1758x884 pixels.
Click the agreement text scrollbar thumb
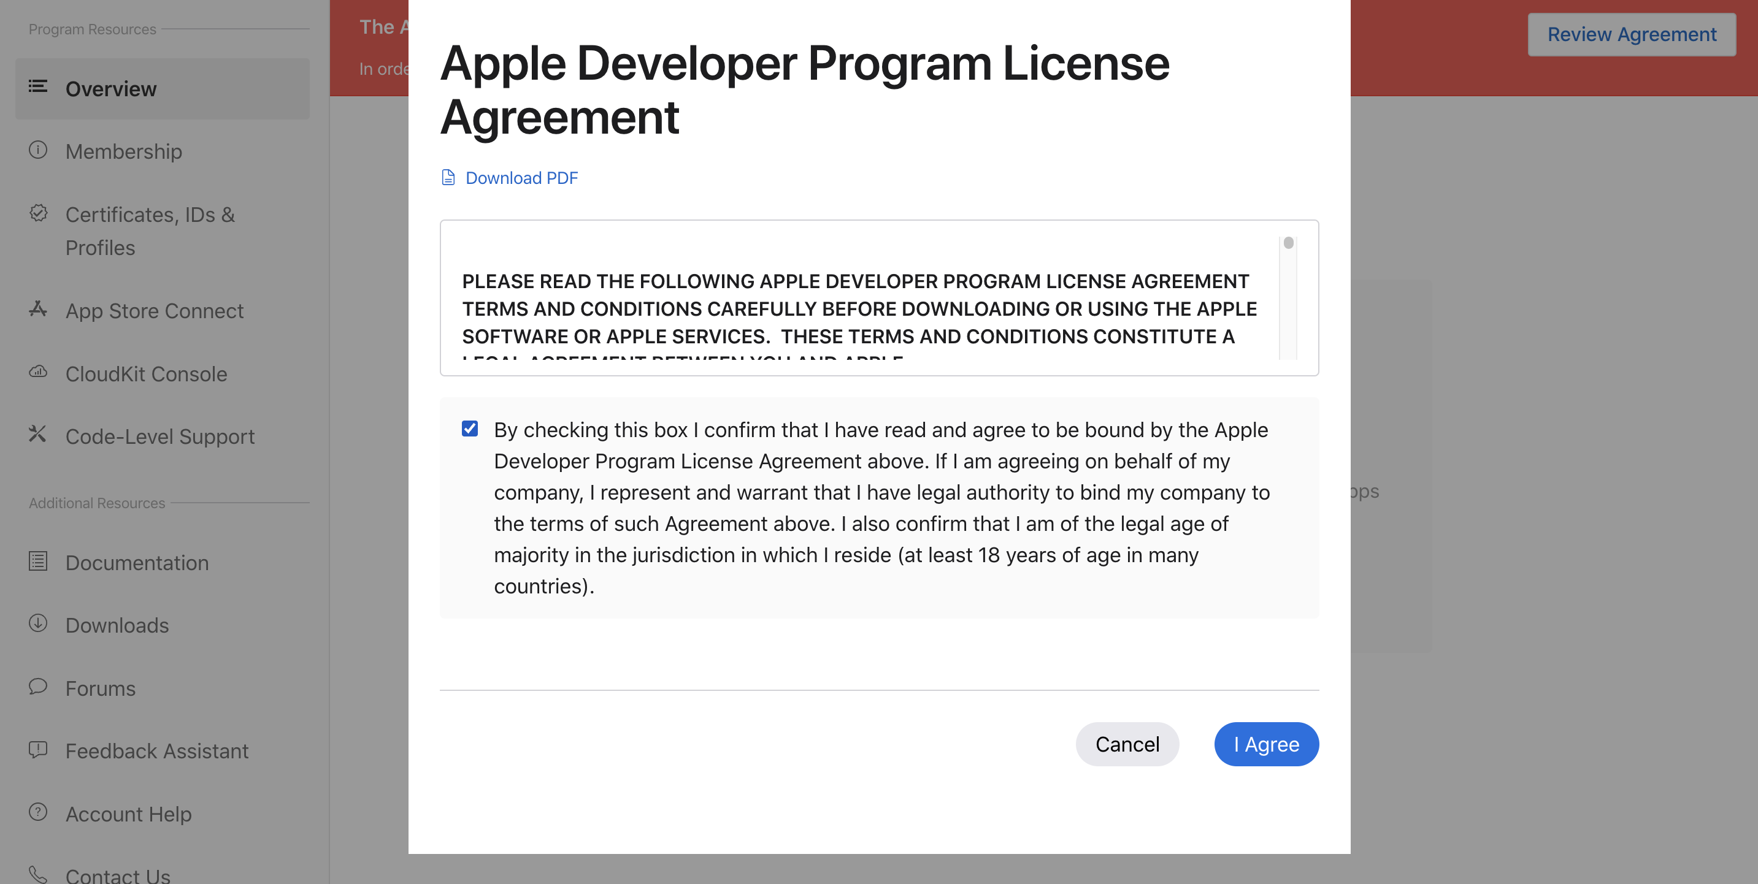pyautogui.click(x=1288, y=243)
